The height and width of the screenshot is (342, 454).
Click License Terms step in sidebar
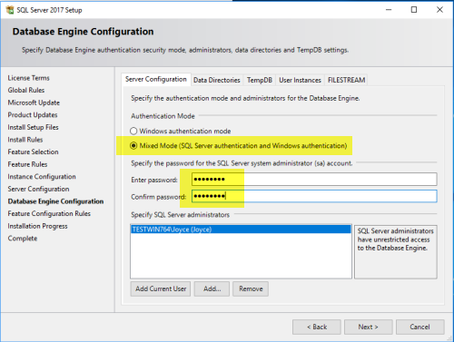pos(28,78)
